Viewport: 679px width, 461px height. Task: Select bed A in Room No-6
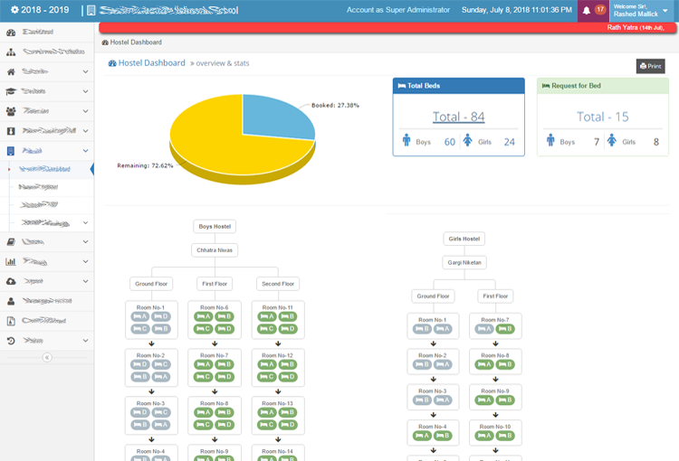tap(204, 316)
